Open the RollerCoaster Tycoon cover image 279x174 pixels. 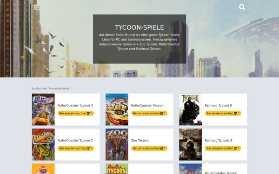click(x=117, y=110)
